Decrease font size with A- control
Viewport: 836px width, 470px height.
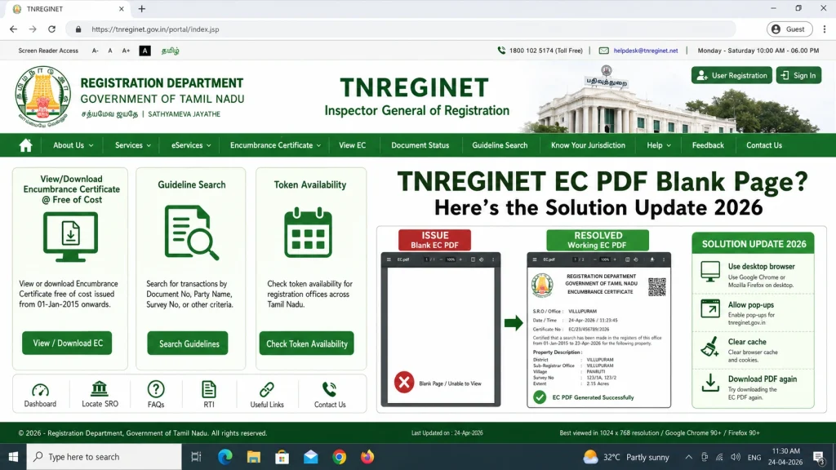(95, 51)
